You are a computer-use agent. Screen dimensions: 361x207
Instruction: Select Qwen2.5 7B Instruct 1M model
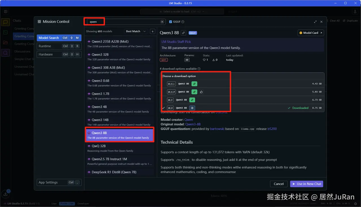tap(120, 161)
